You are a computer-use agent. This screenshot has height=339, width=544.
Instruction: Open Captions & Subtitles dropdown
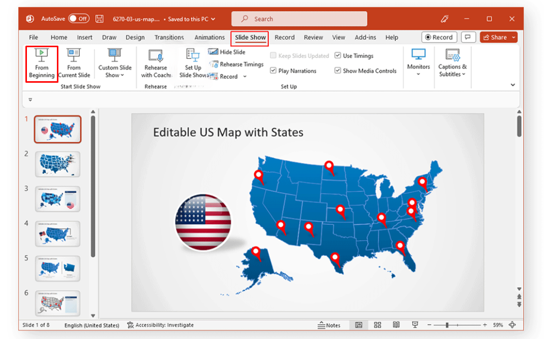[453, 63]
